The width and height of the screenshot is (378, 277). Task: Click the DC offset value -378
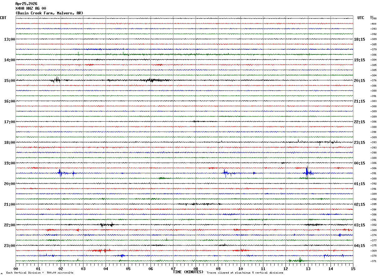[x=373, y=256]
